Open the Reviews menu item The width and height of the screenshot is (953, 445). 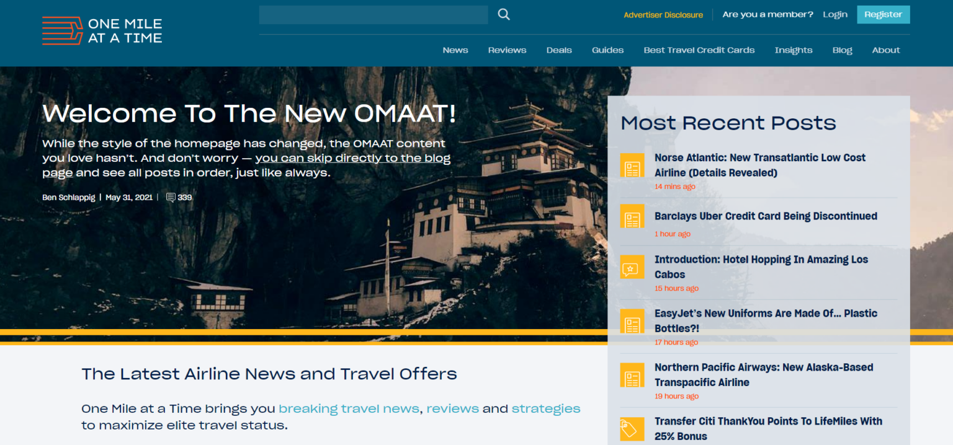(507, 50)
